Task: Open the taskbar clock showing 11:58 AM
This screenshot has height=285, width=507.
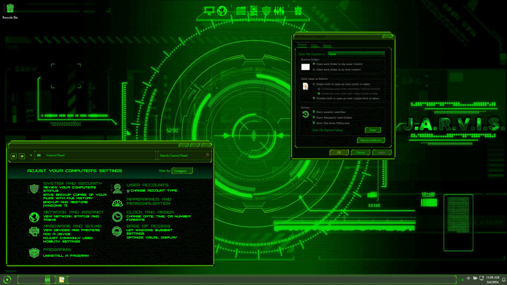Action: tap(492, 280)
